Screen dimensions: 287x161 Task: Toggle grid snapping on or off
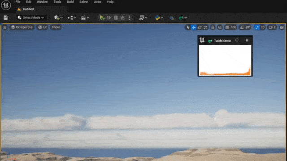(227, 27)
